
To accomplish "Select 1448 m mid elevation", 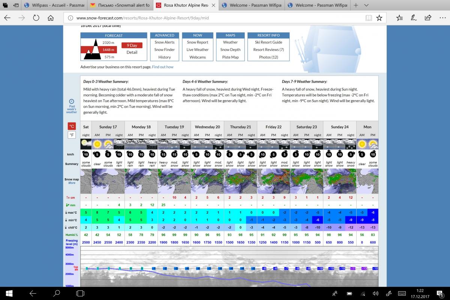I will click(109, 50).
